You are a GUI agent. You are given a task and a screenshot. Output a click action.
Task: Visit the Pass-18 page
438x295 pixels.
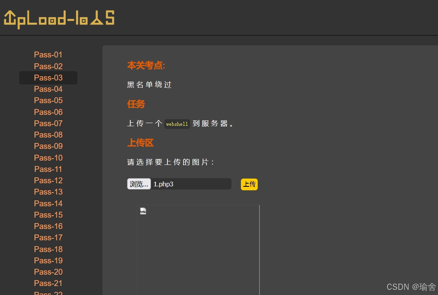point(48,249)
